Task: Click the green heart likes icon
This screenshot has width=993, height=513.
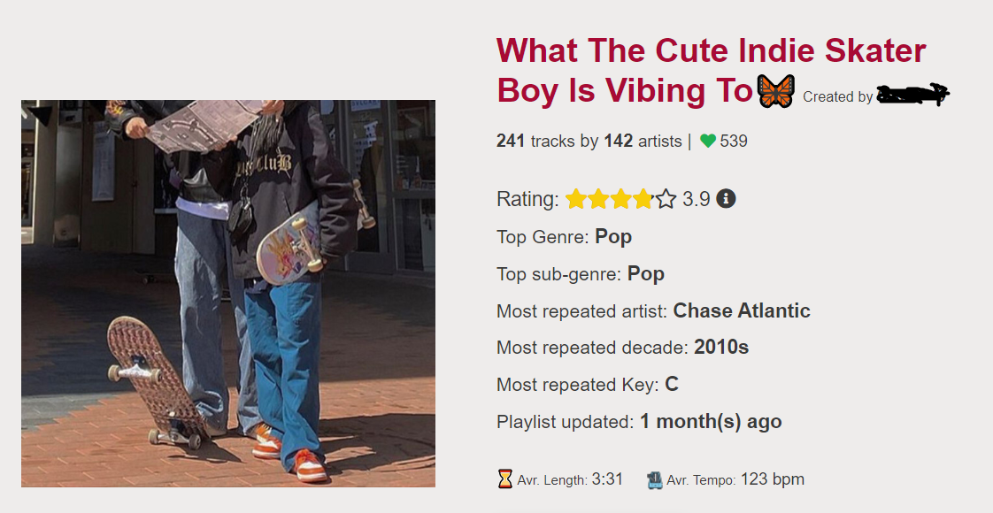Action: 708,141
